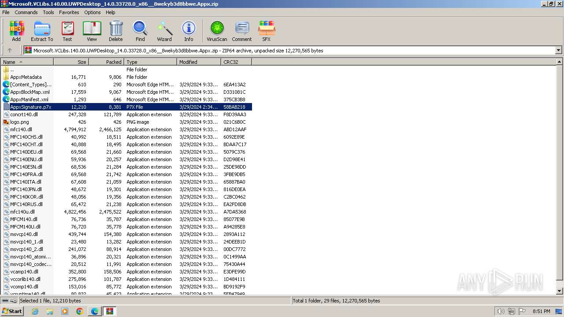Click WinRAR taskbar button
This screenshot has height=317, width=564.
(109, 311)
